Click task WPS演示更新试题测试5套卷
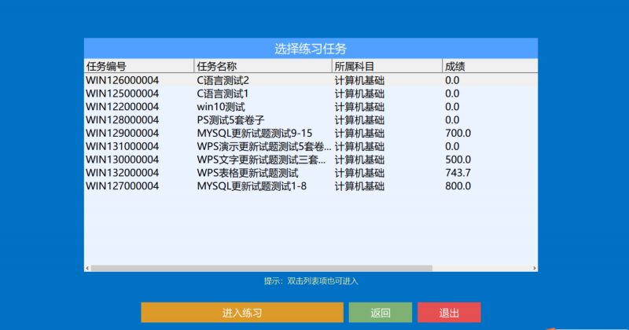This screenshot has height=330, width=629. pos(264,146)
